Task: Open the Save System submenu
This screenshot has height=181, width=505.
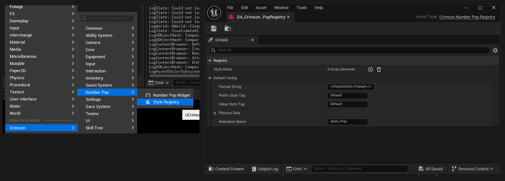Action: point(107,107)
